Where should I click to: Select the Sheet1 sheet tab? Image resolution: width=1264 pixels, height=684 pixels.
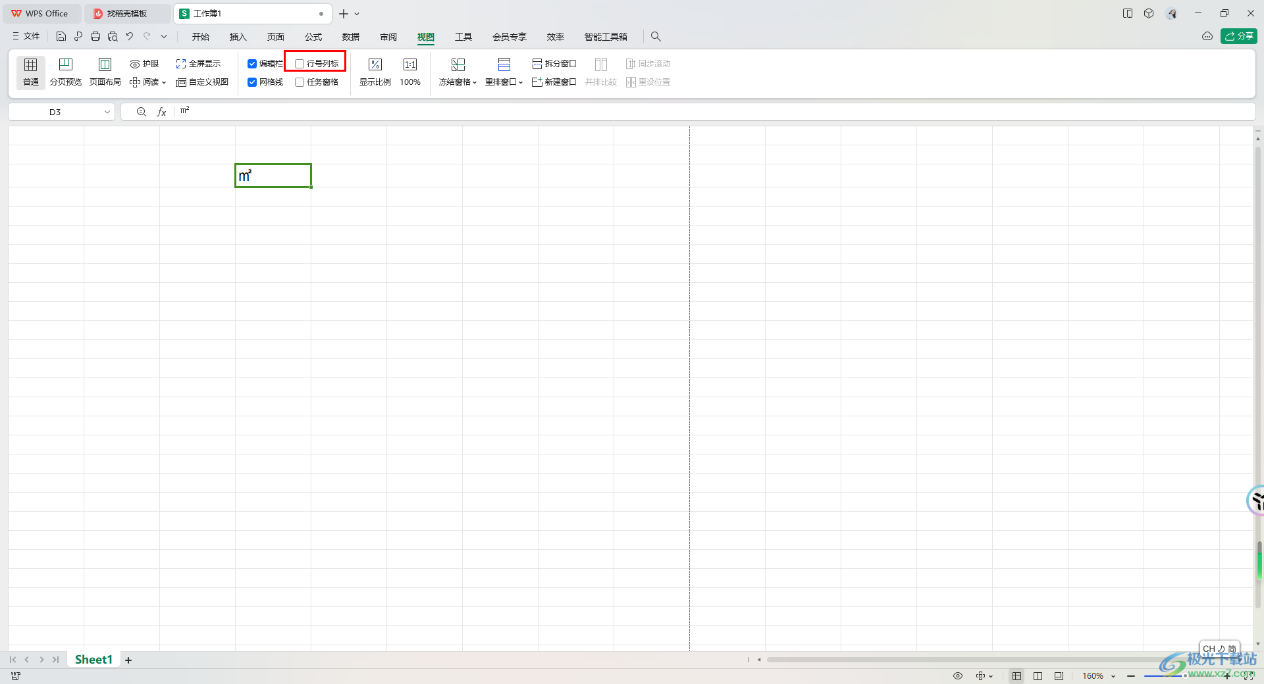[x=93, y=660]
